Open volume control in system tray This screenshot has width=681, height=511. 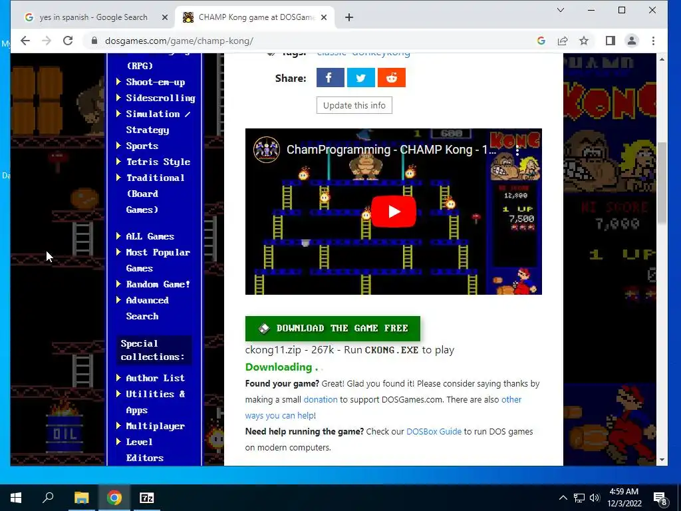coord(595,498)
